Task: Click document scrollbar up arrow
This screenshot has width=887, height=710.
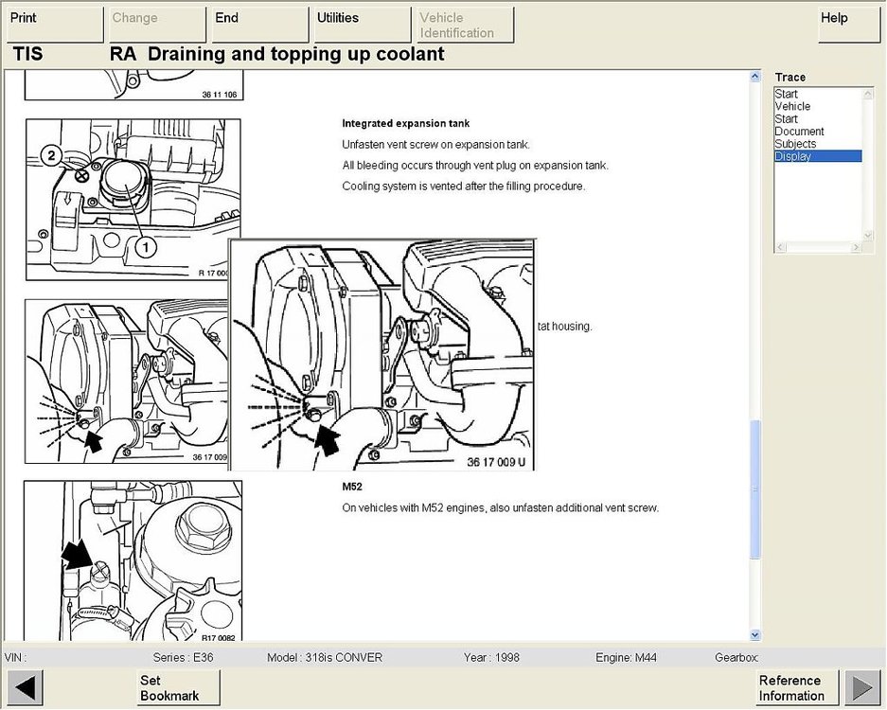Action: click(x=754, y=77)
